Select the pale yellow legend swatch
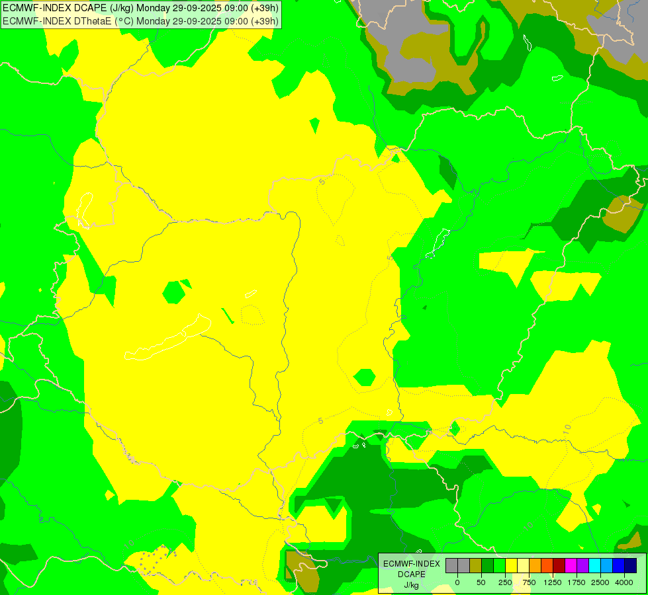Image resolution: width=648 pixels, height=595 pixels. click(x=523, y=566)
